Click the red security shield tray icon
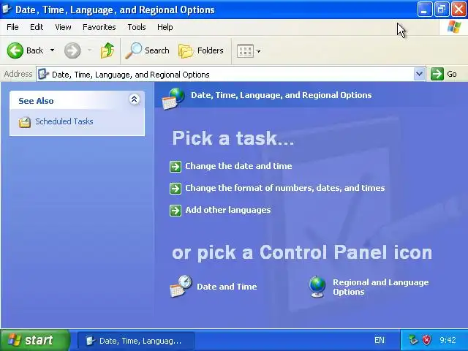468x351 pixels. pos(426,340)
